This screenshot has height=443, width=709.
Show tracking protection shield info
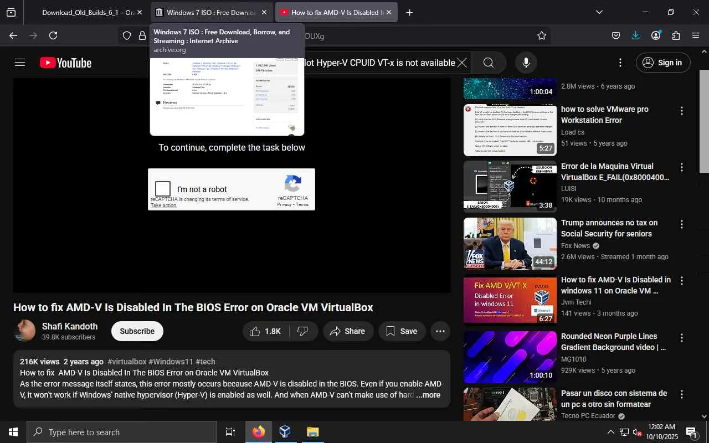tap(127, 35)
